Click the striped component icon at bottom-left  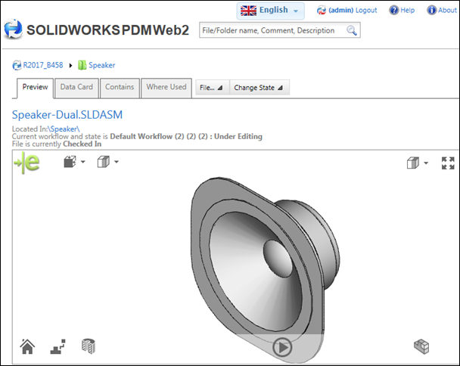coord(88,347)
